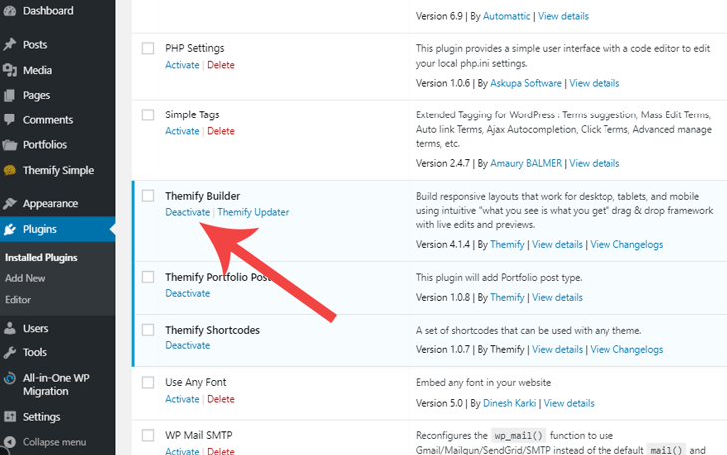Check the Use Any Font checkbox
727x455 pixels.
(x=148, y=382)
